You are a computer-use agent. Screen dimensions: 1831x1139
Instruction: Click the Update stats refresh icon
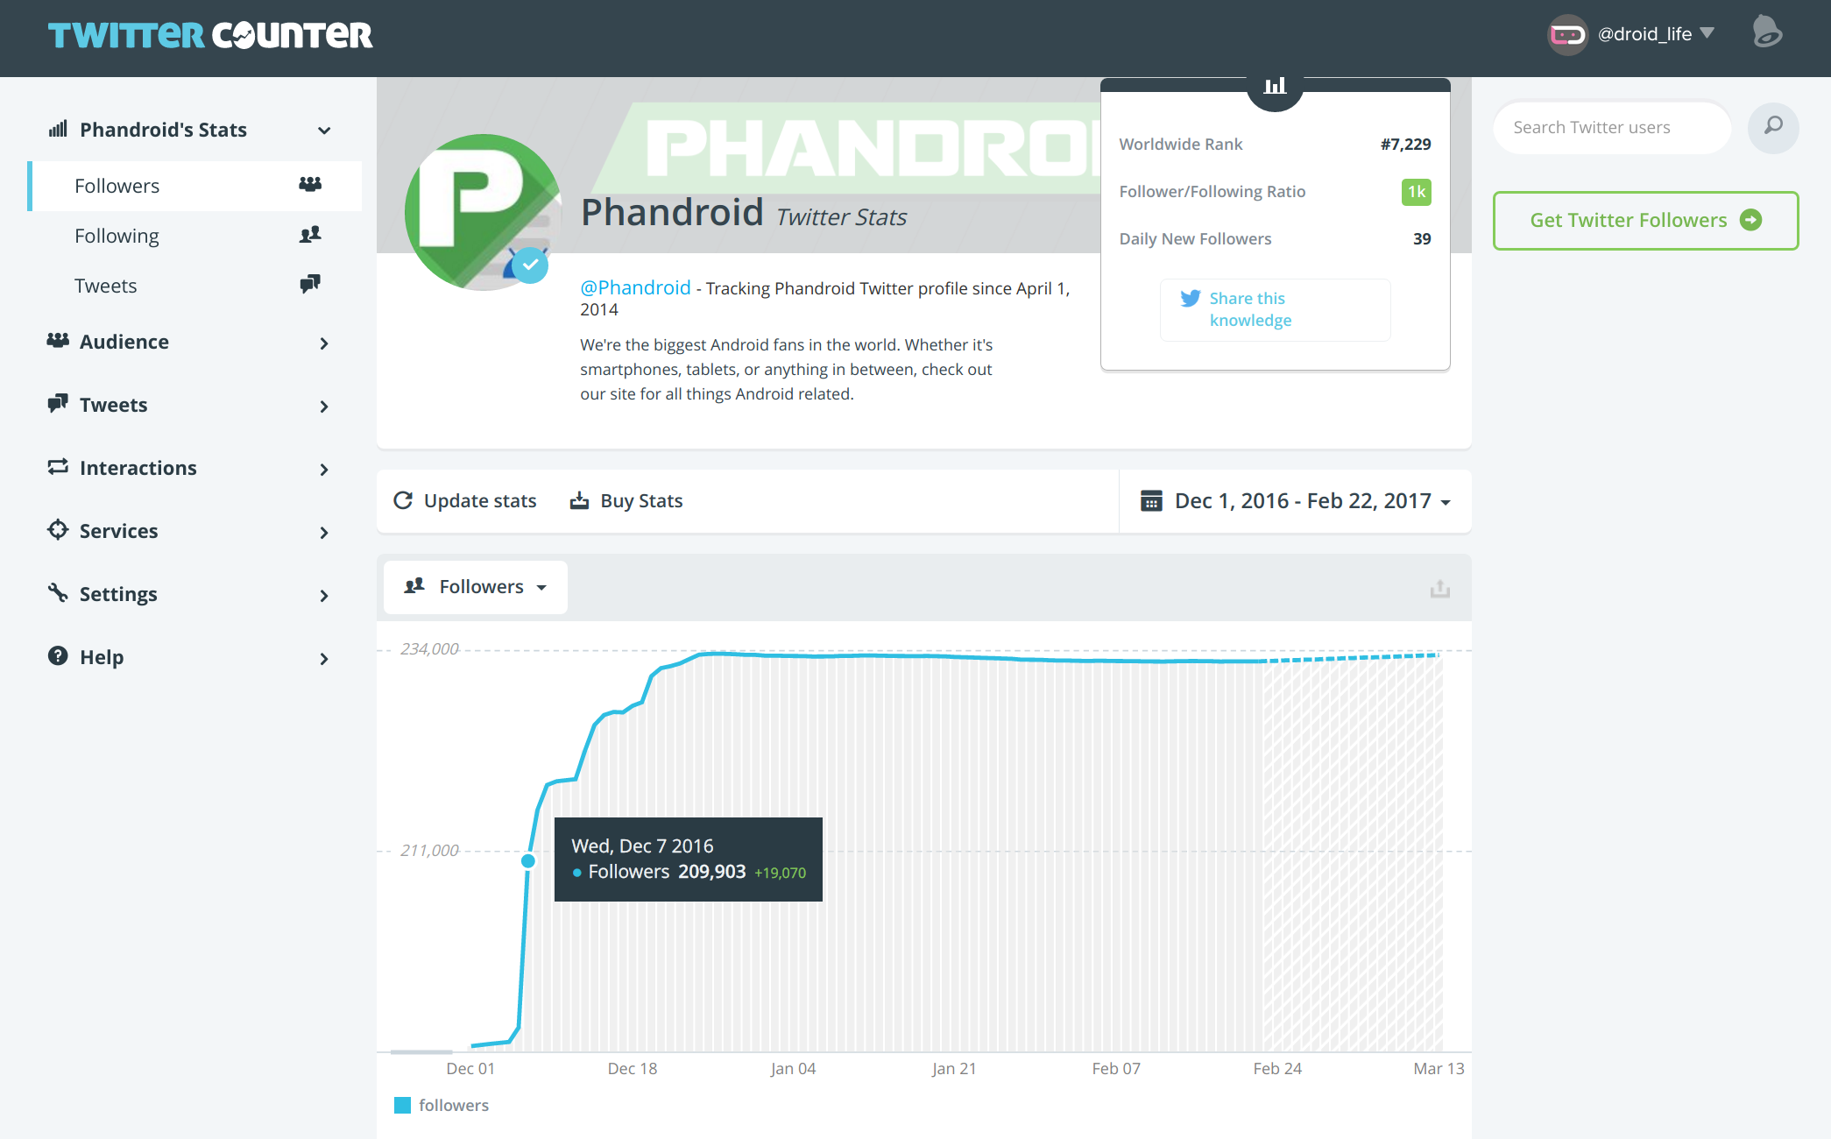[x=403, y=500]
